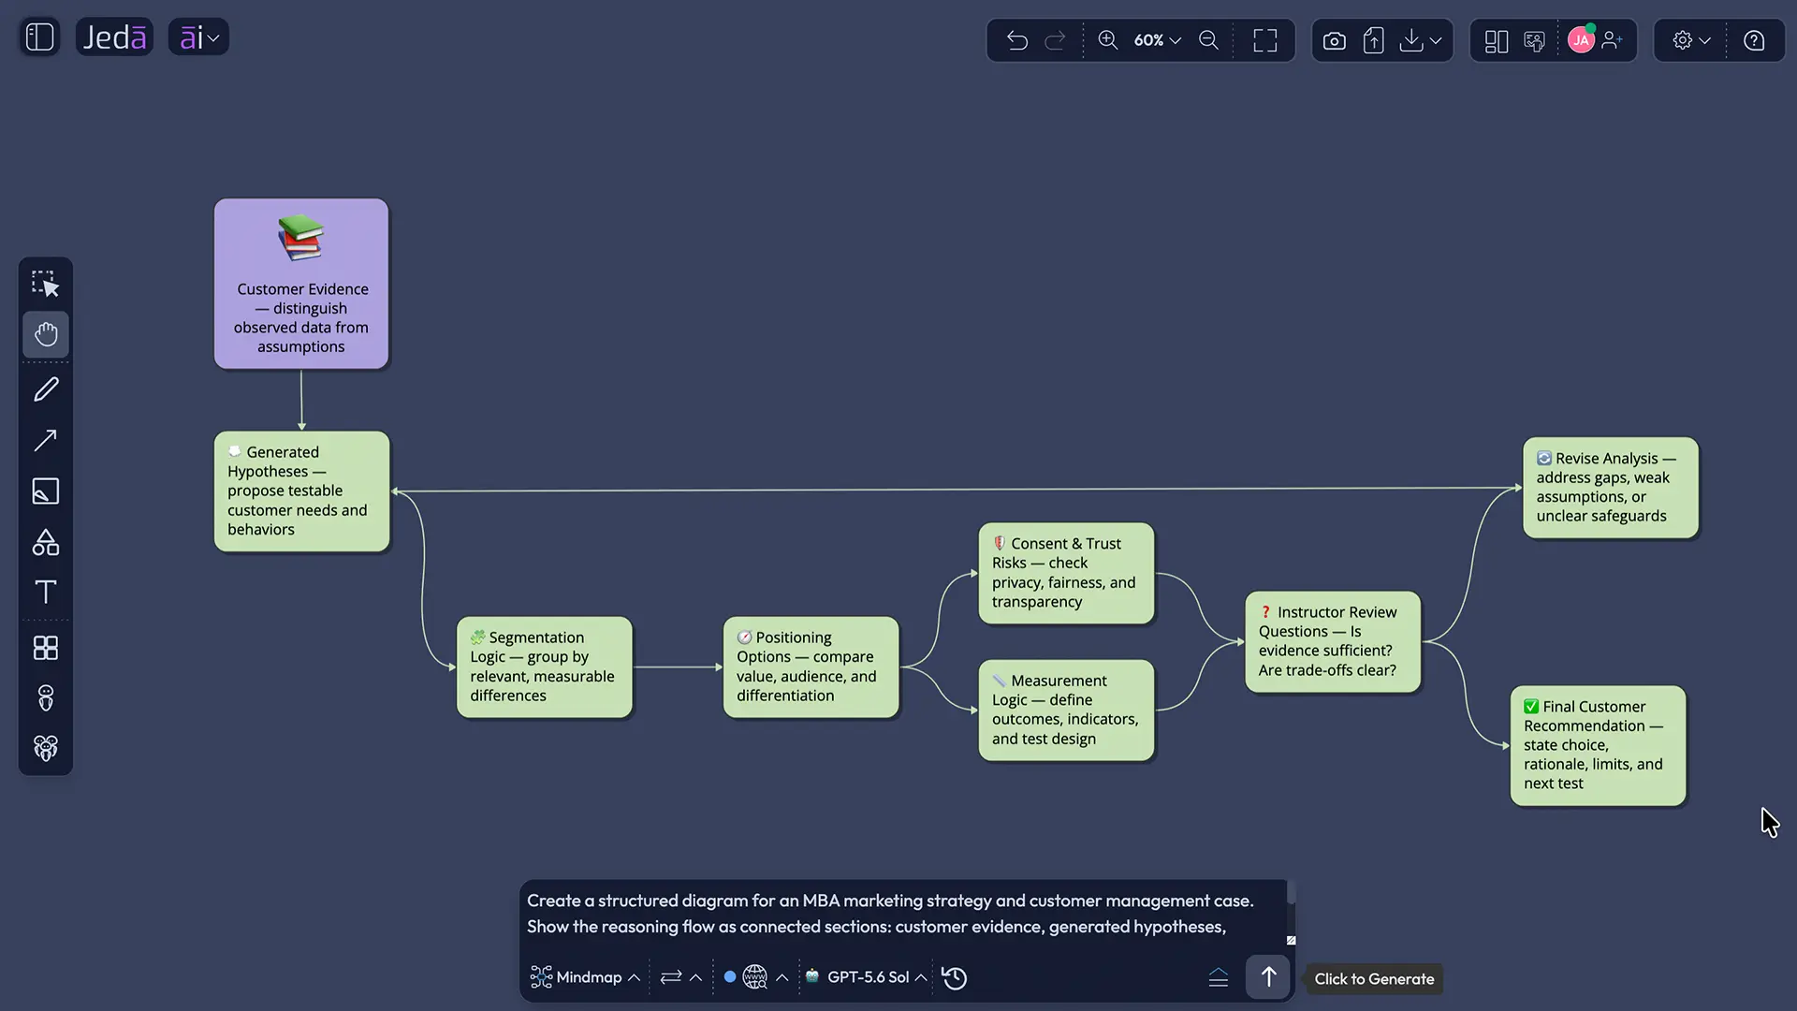
Task: Take a canvas screenshot with camera icon
Action: 1335,40
